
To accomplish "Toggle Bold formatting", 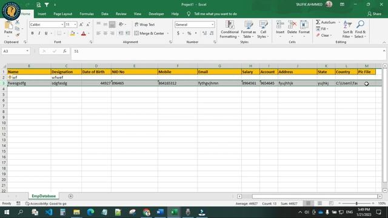I will click(x=32, y=33).
